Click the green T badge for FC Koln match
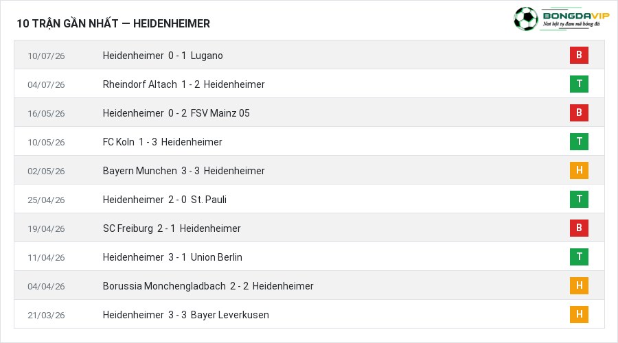This screenshot has width=618, height=343. pyautogui.click(x=579, y=141)
